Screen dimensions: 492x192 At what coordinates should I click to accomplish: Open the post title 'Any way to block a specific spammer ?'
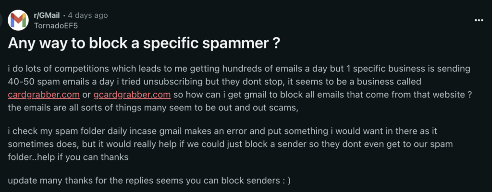tap(144, 44)
